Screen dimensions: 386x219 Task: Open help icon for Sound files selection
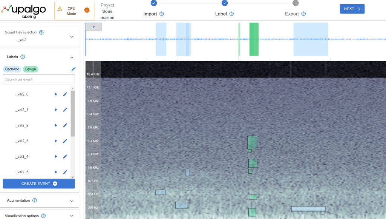point(41,32)
